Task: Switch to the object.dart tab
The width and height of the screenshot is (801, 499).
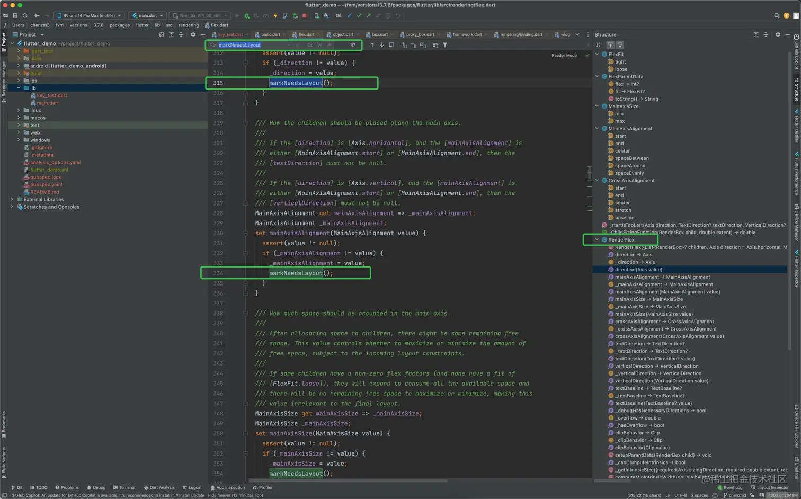Action: [343, 34]
